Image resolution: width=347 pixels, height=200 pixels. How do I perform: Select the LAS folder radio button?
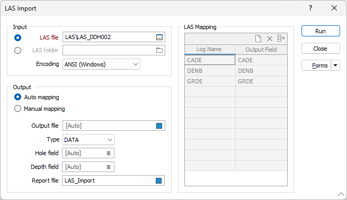[17, 51]
